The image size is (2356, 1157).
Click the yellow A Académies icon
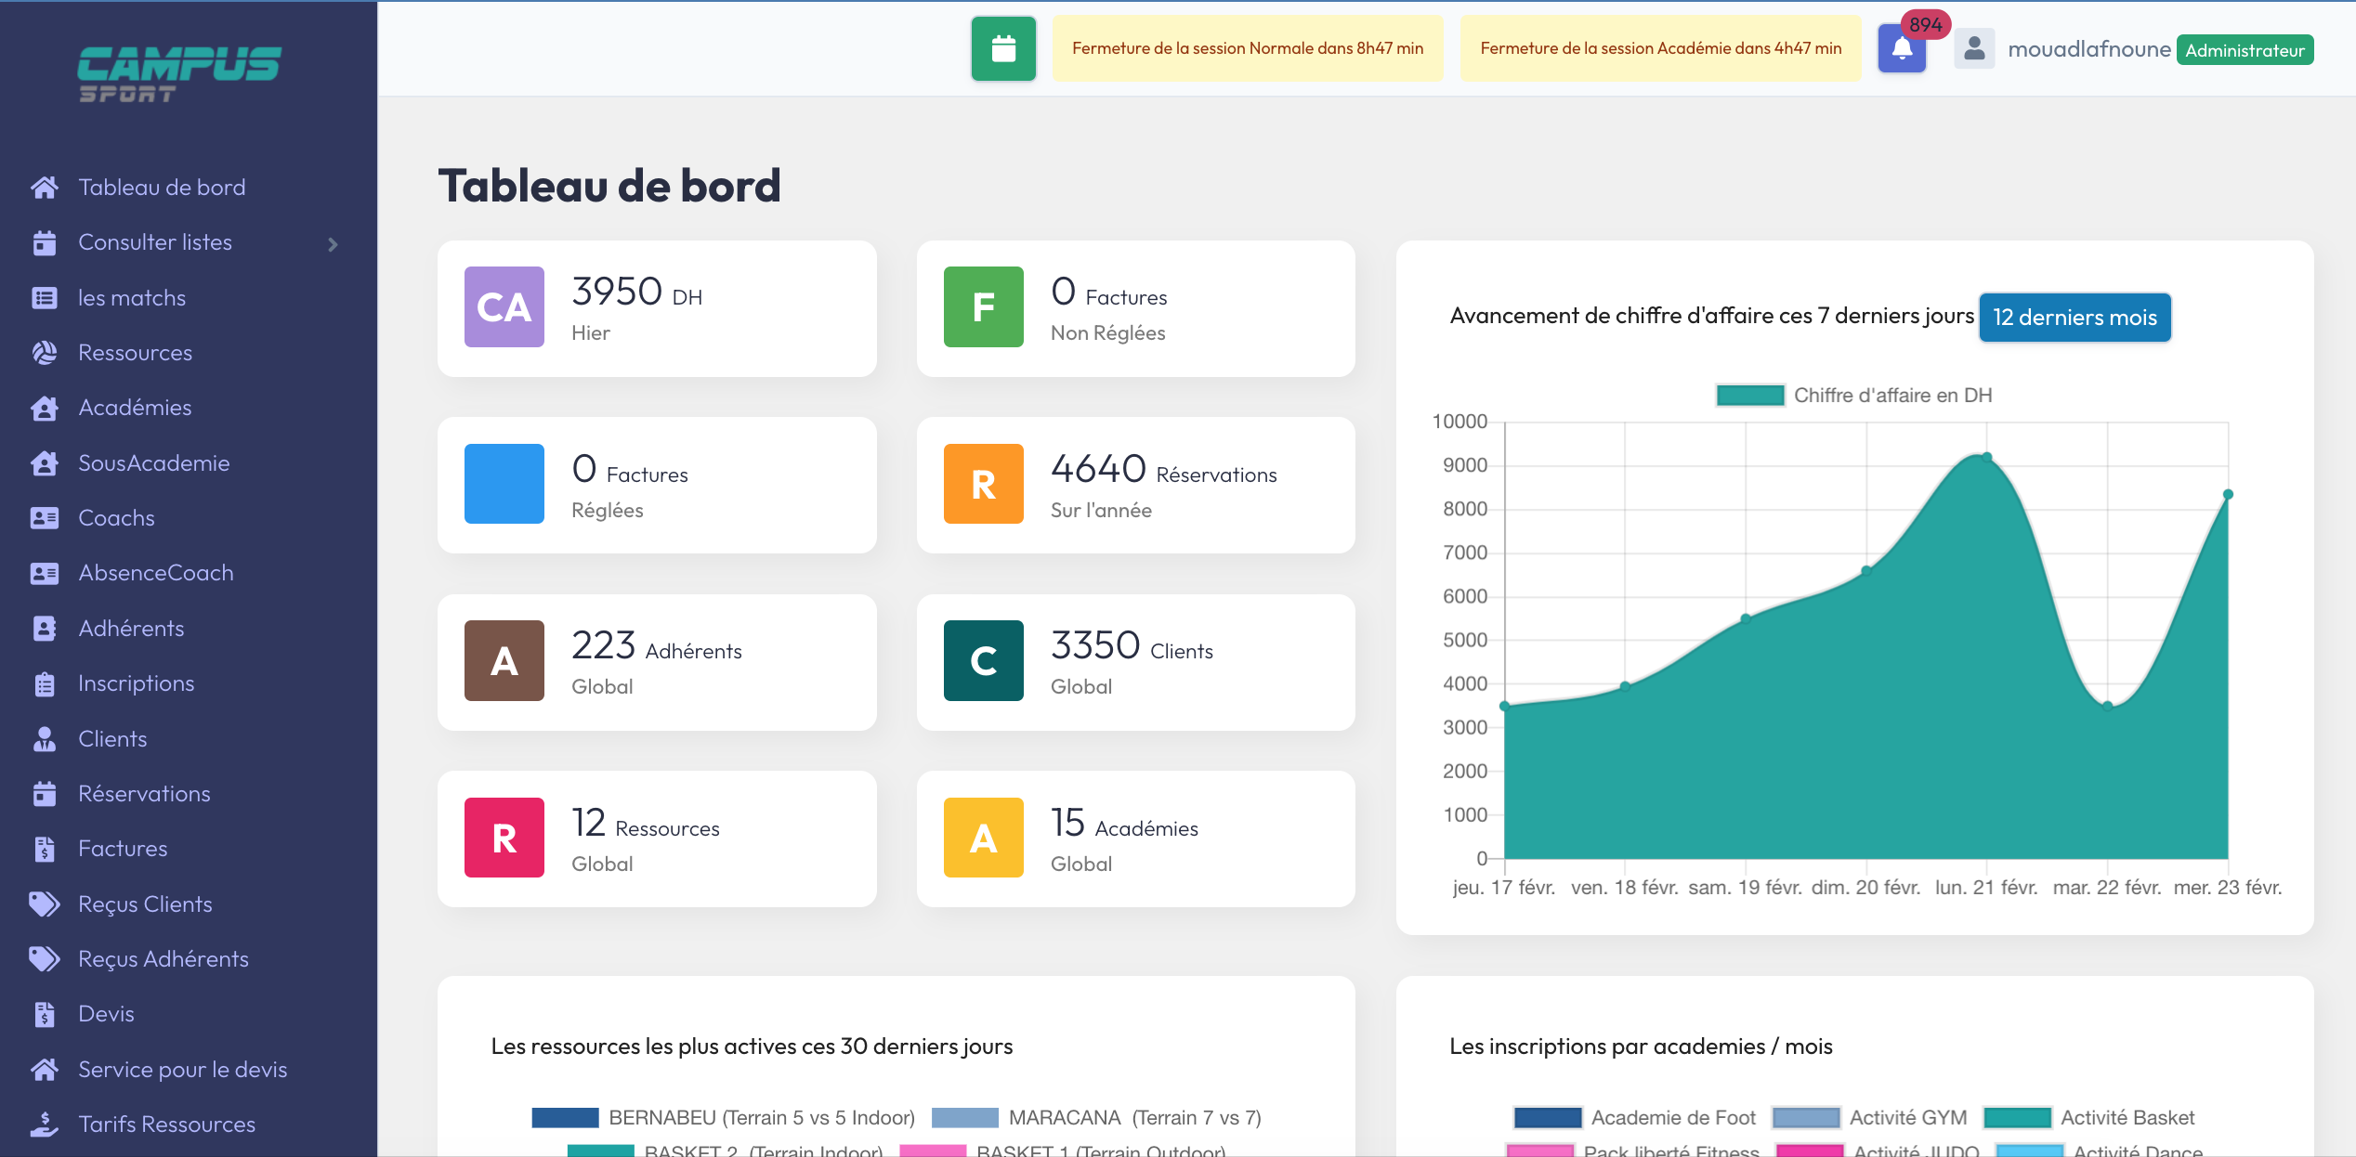pyautogui.click(x=983, y=838)
